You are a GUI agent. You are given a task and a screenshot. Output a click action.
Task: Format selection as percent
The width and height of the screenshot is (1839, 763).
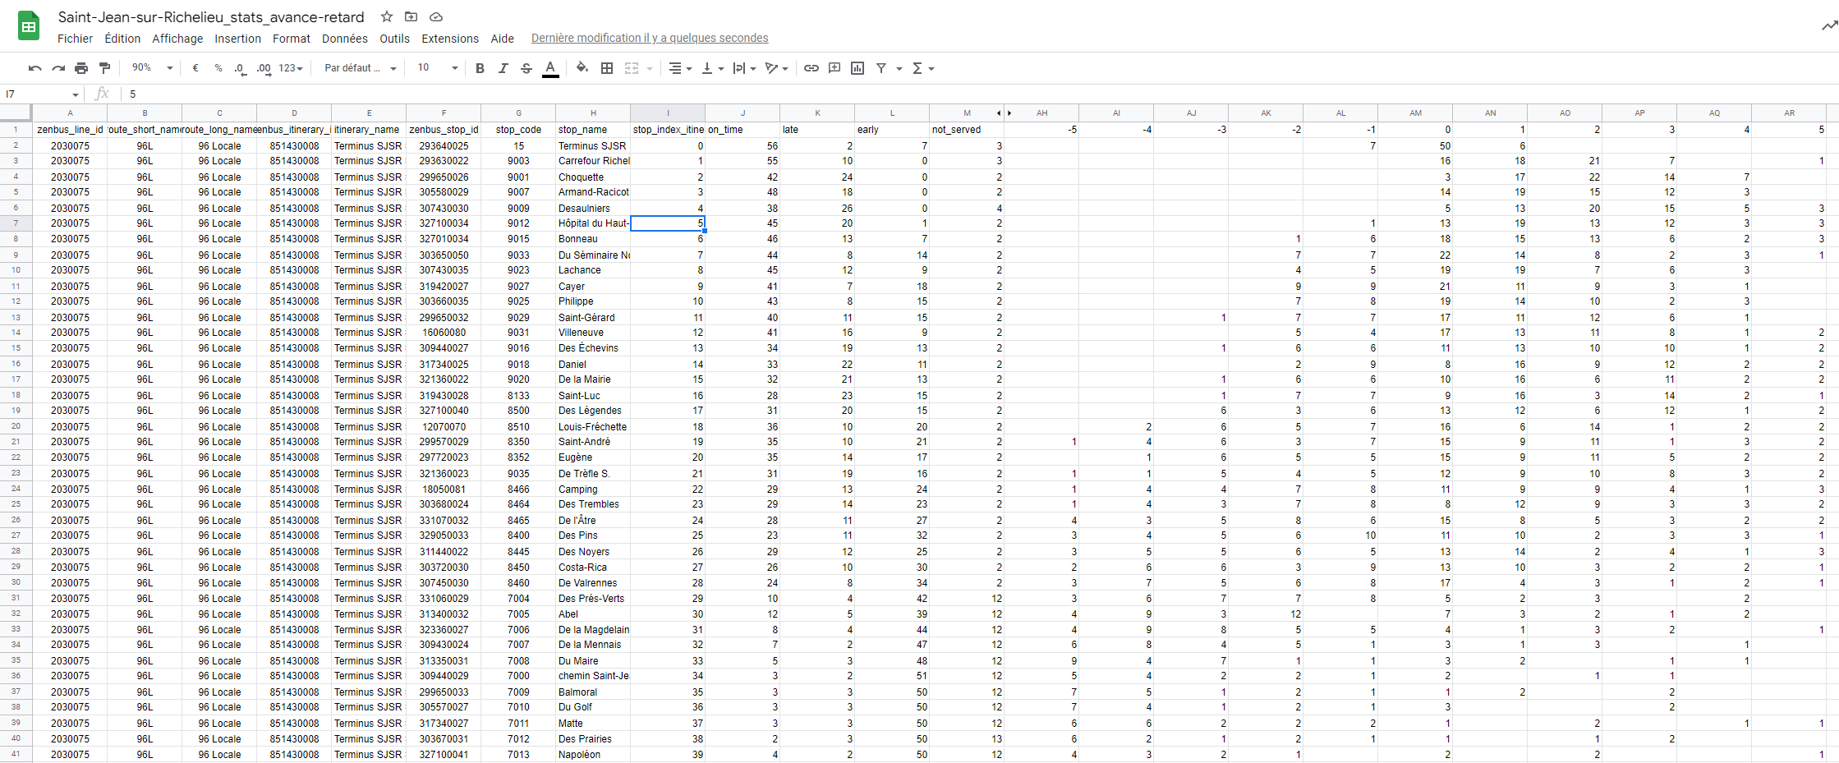(218, 68)
